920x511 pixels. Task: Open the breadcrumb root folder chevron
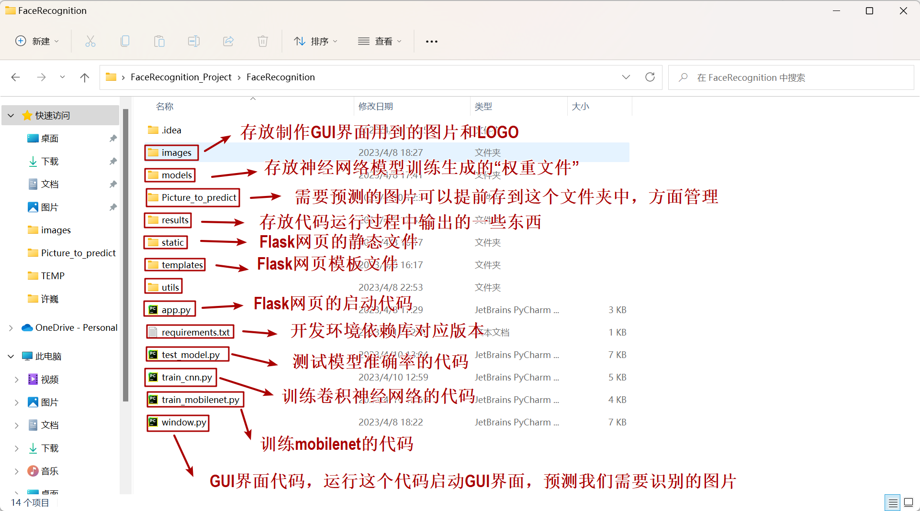123,77
